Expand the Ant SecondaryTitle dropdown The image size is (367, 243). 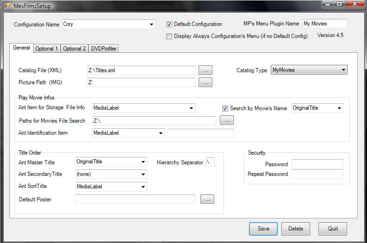(x=143, y=174)
